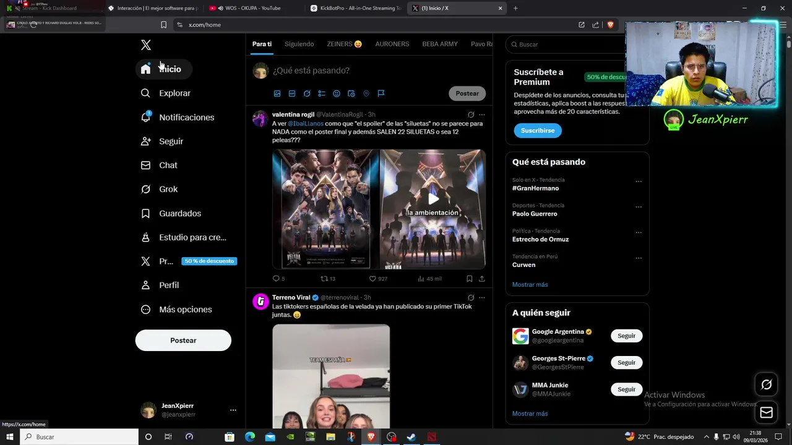
Task: Switch to the BEBA ARMY tab
Action: click(x=440, y=44)
